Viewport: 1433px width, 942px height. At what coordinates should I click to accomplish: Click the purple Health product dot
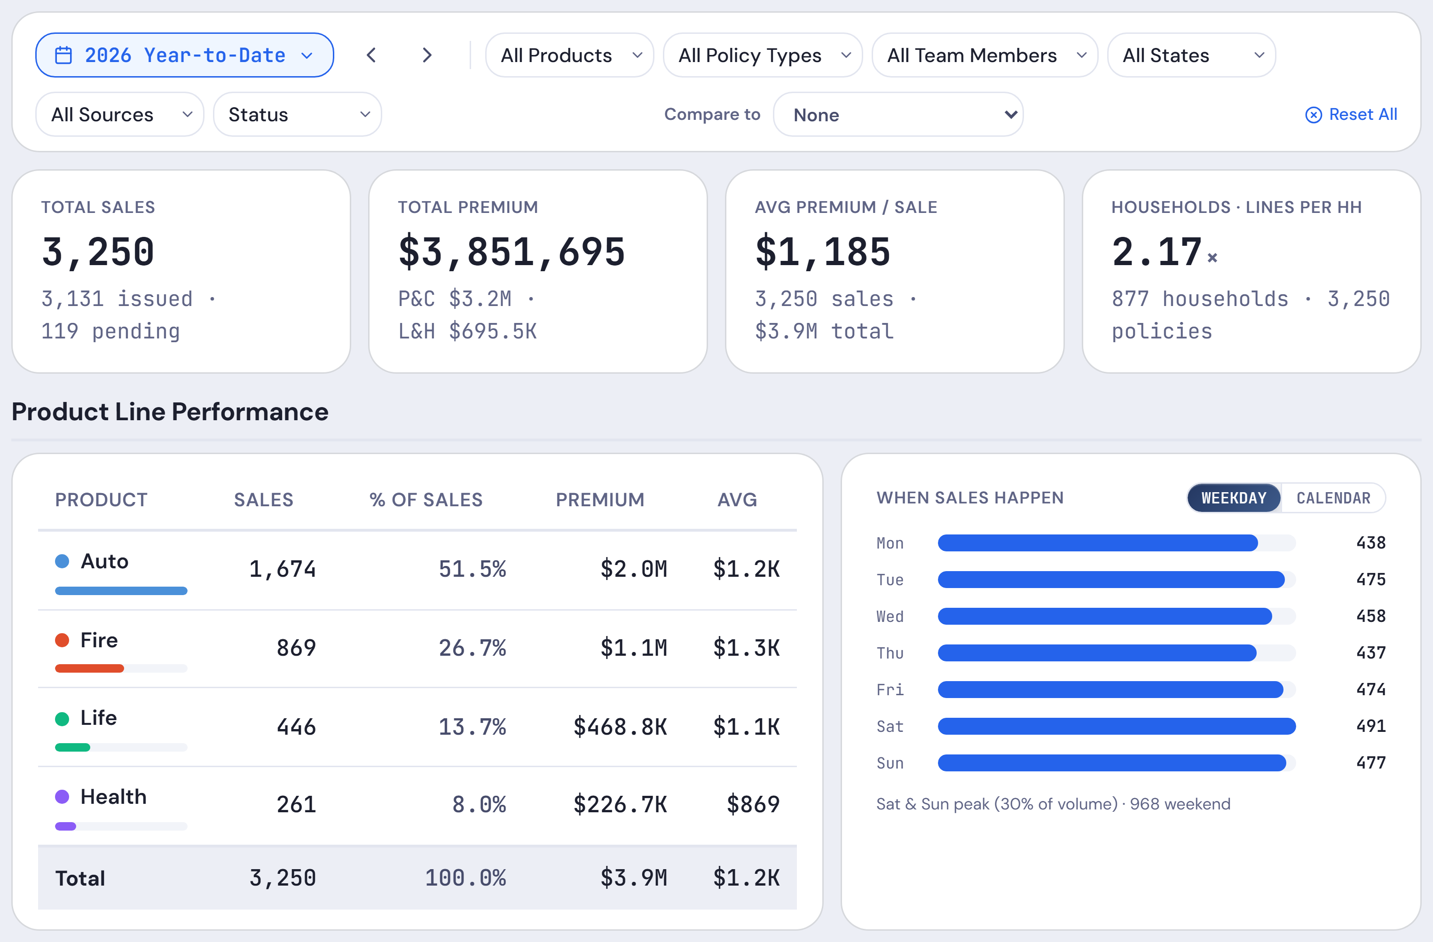pyautogui.click(x=62, y=796)
